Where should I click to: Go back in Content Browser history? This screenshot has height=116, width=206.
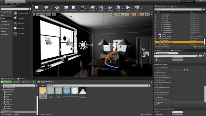click(x=33, y=82)
